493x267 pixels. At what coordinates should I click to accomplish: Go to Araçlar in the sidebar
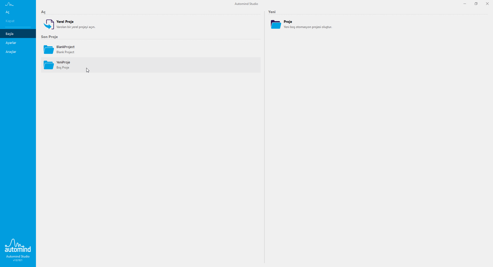[11, 52]
